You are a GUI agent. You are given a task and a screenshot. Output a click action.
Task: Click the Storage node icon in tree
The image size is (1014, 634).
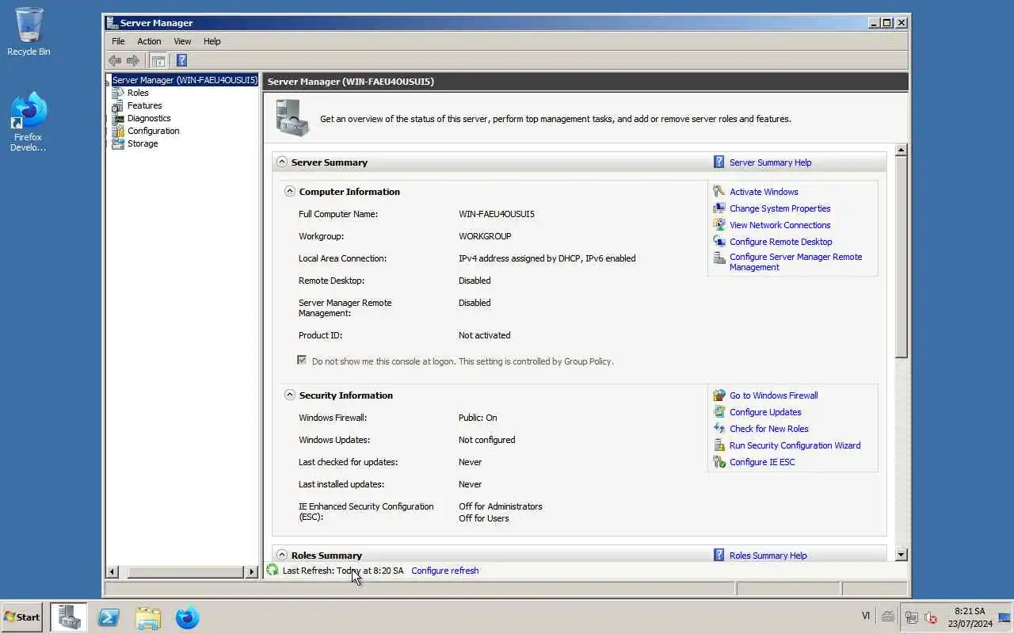coord(118,143)
